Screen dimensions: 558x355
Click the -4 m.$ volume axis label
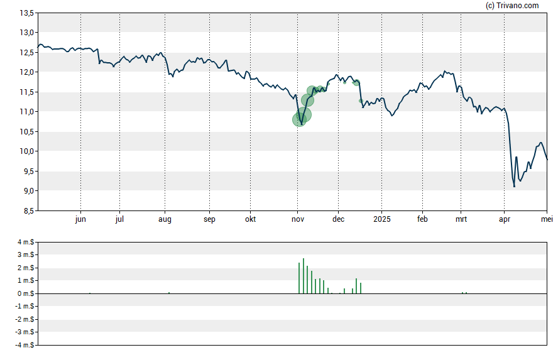[25, 345]
